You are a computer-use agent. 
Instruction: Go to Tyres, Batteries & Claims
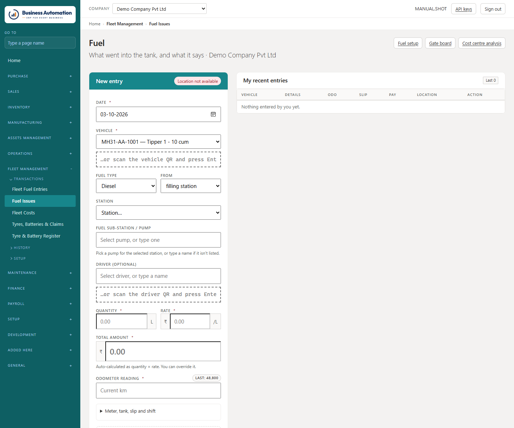pyautogui.click(x=40, y=224)
